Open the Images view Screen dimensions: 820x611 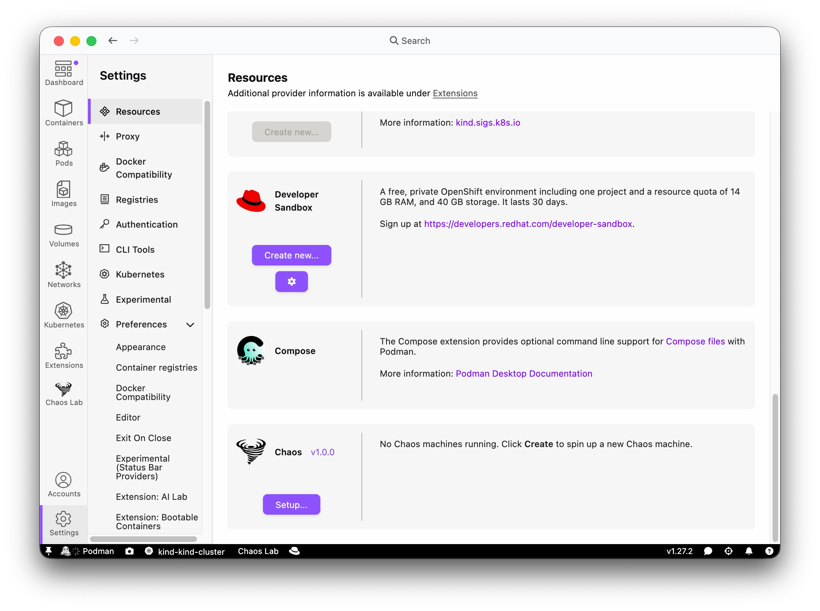[64, 194]
